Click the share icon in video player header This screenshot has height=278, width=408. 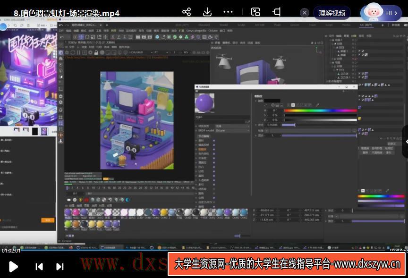coord(187,12)
